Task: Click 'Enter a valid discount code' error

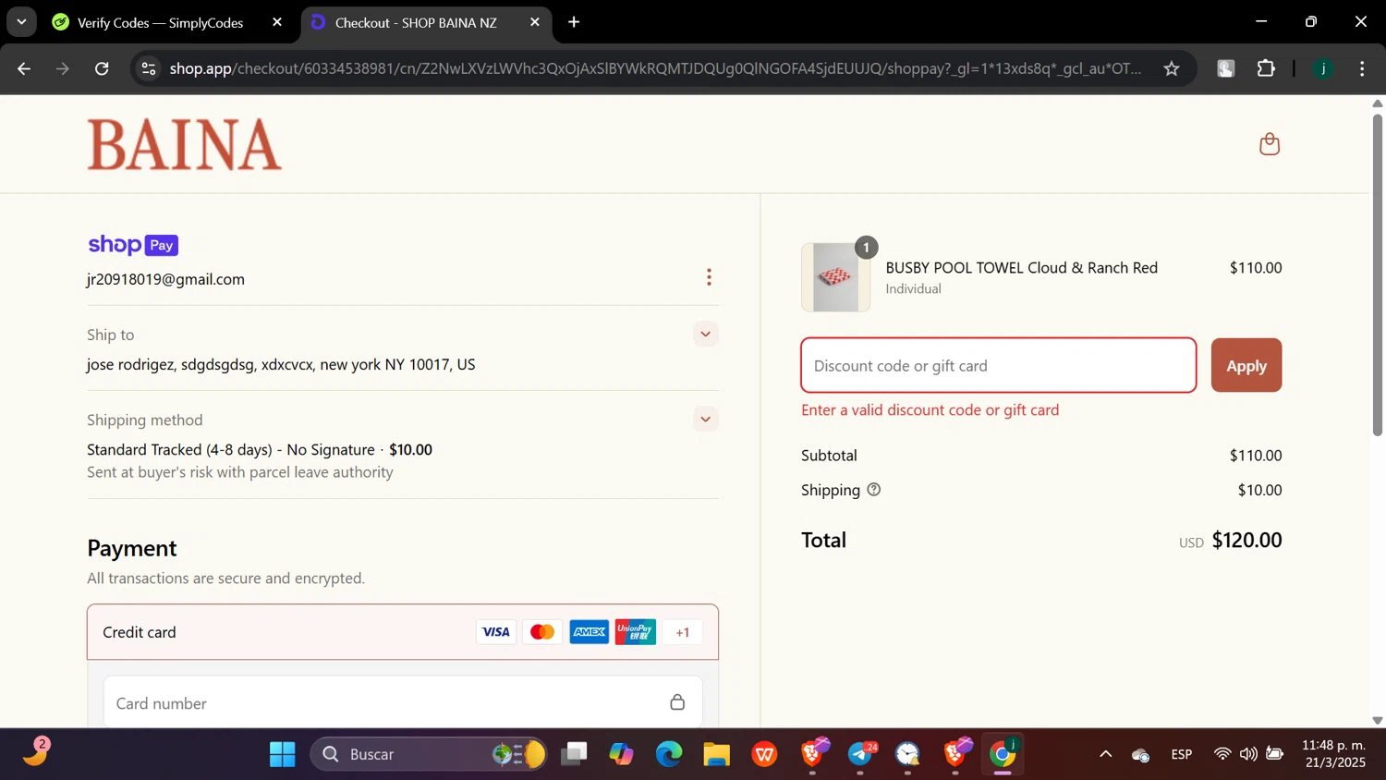Action: [x=930, y=409]
